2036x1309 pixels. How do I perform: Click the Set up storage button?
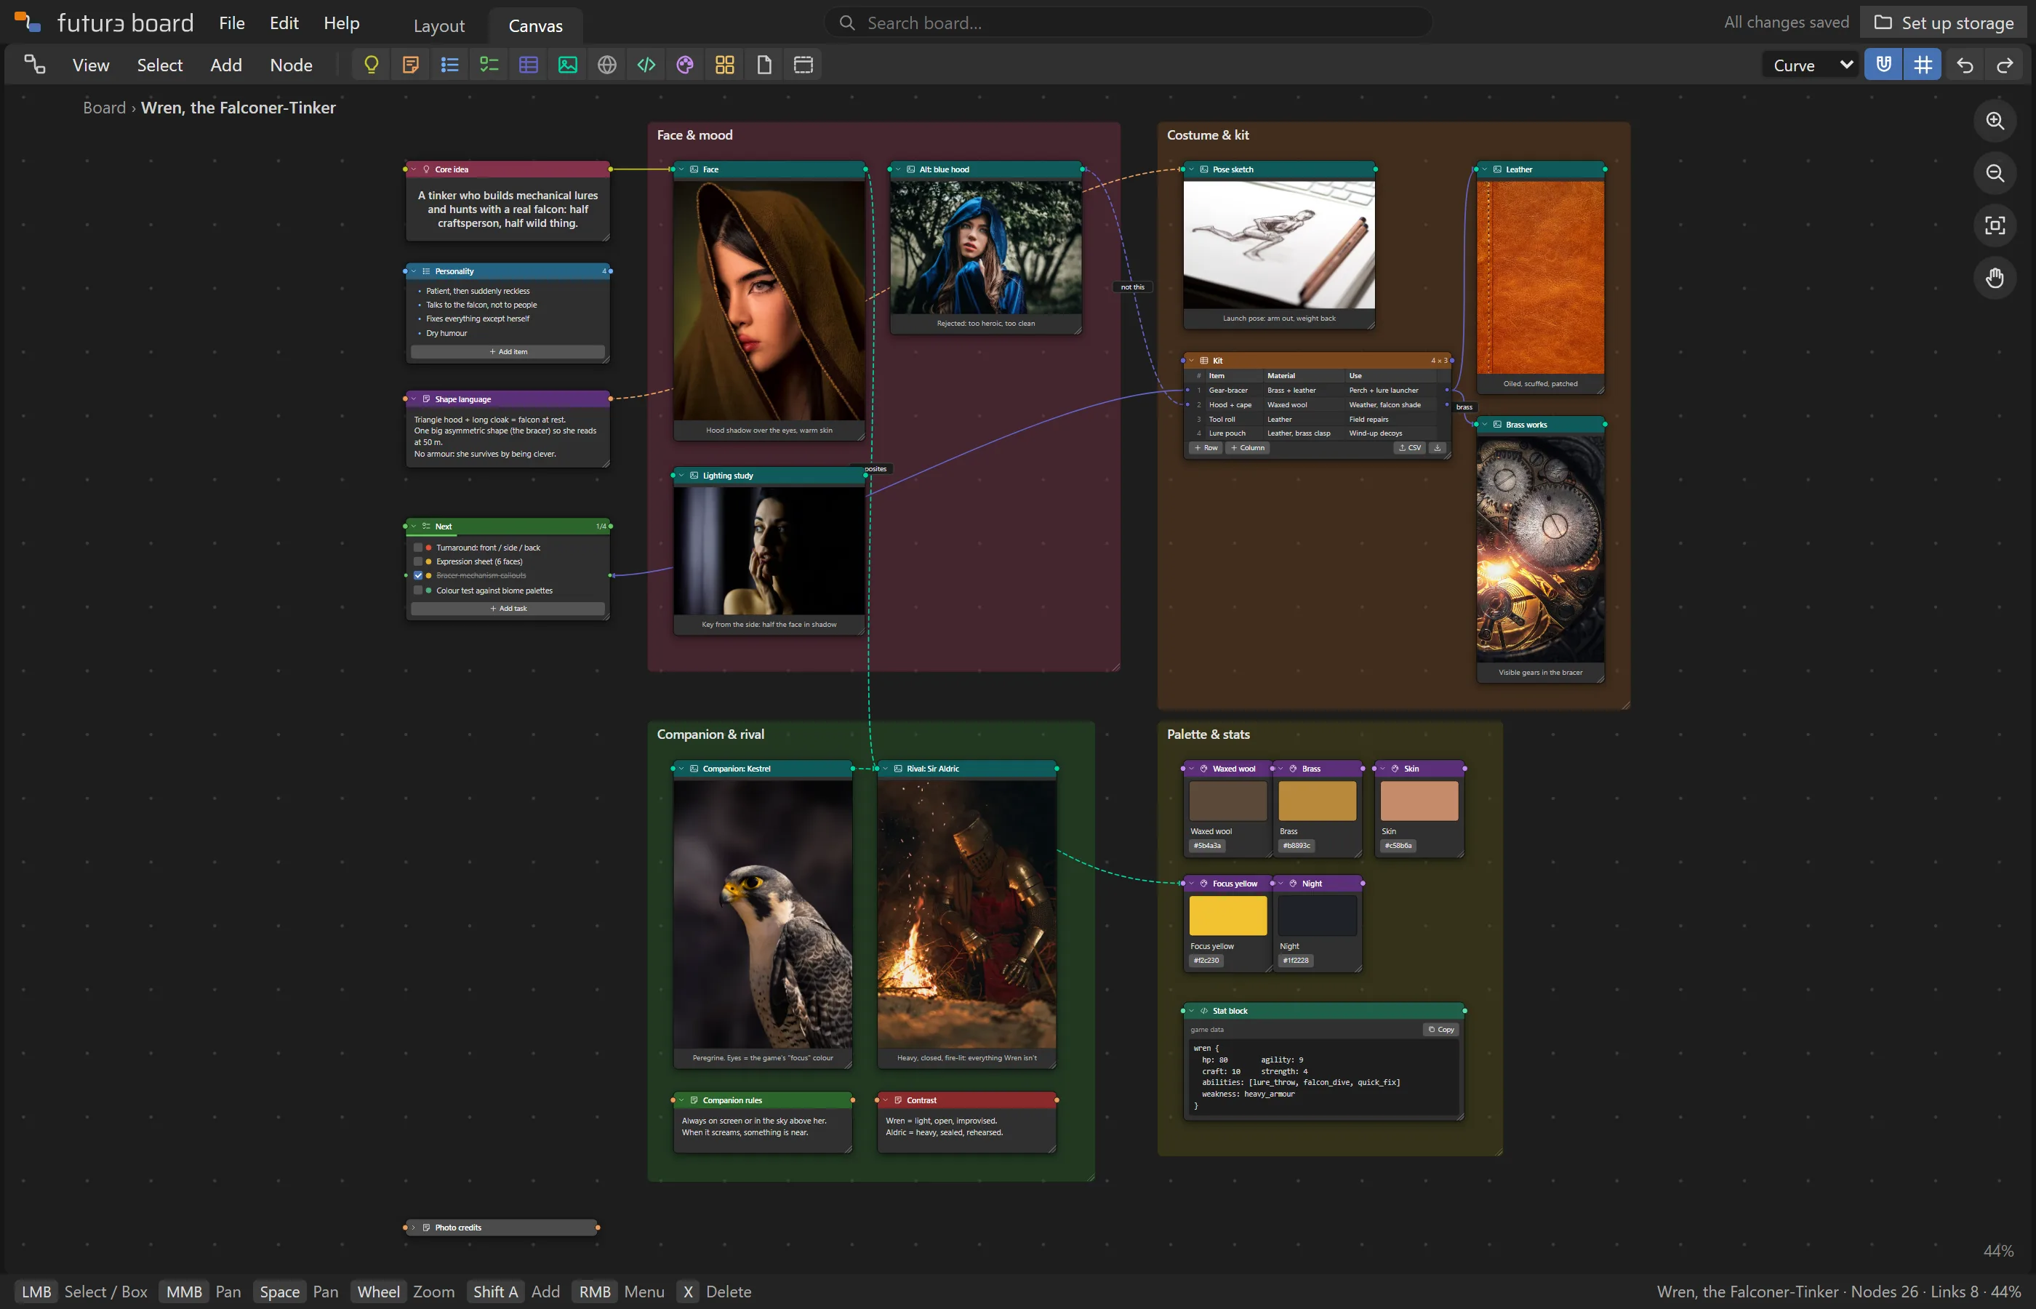pyautogui.click(x=1944, y=23)
